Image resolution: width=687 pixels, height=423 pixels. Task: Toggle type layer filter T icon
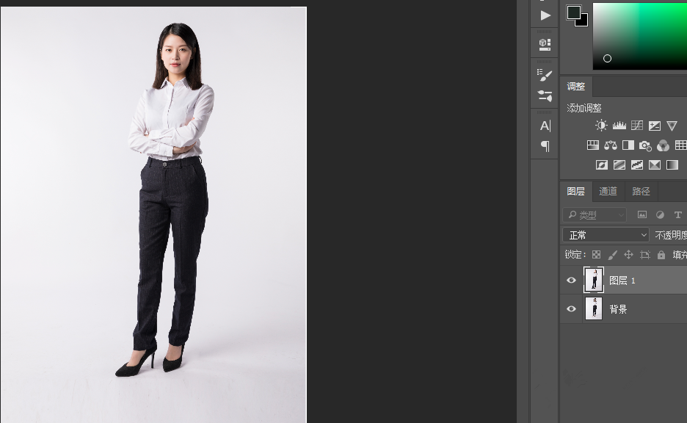(677, 214)
